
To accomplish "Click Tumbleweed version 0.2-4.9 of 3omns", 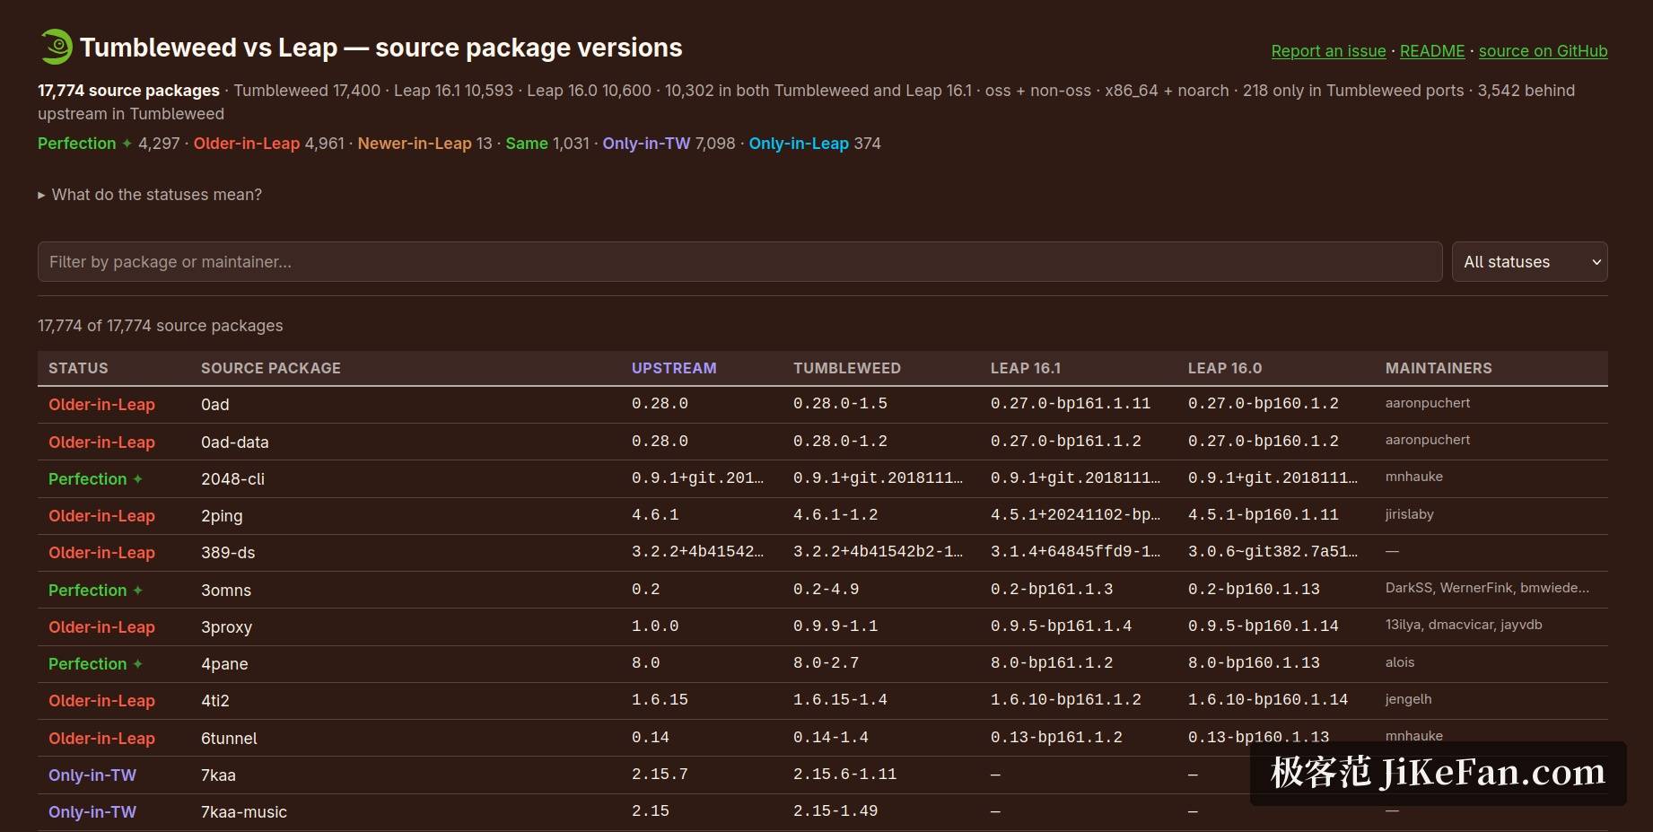I will (826, 590).
